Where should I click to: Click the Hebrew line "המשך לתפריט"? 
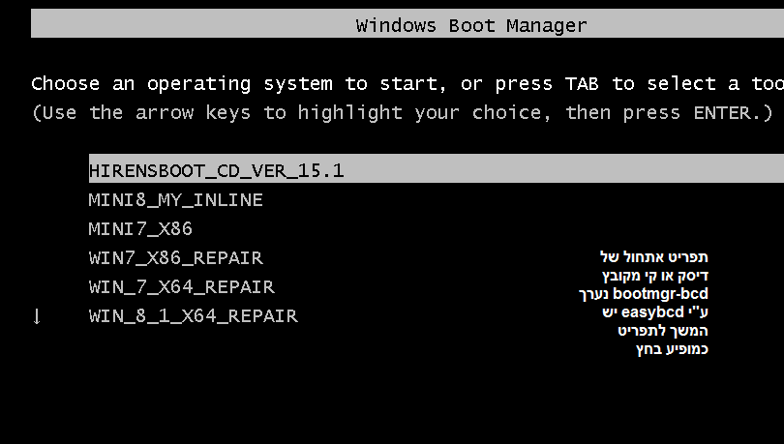pos(662,331)
